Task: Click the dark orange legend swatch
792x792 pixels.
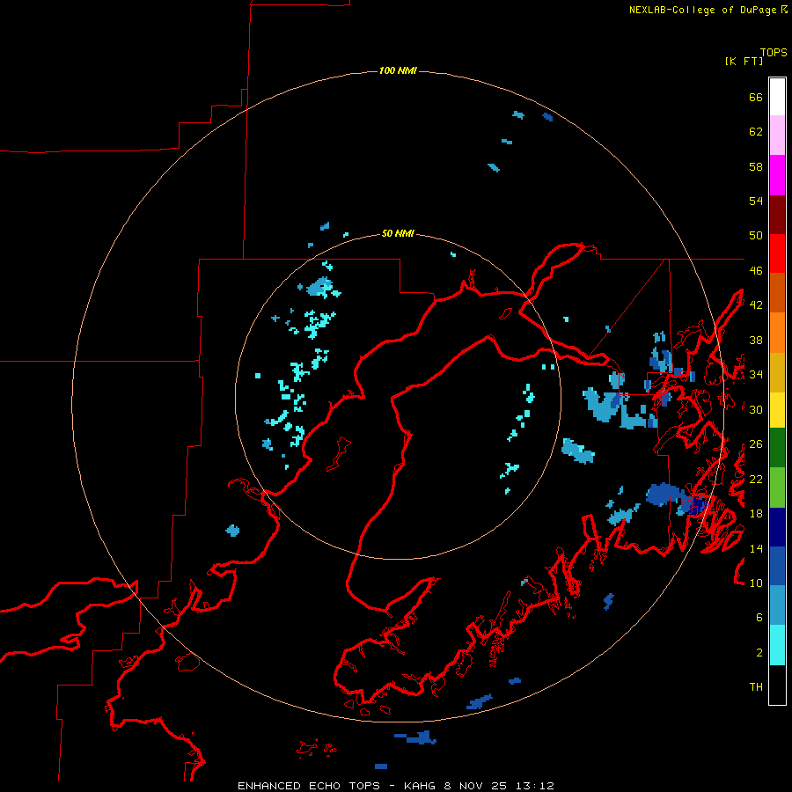Action: point(777,292)
